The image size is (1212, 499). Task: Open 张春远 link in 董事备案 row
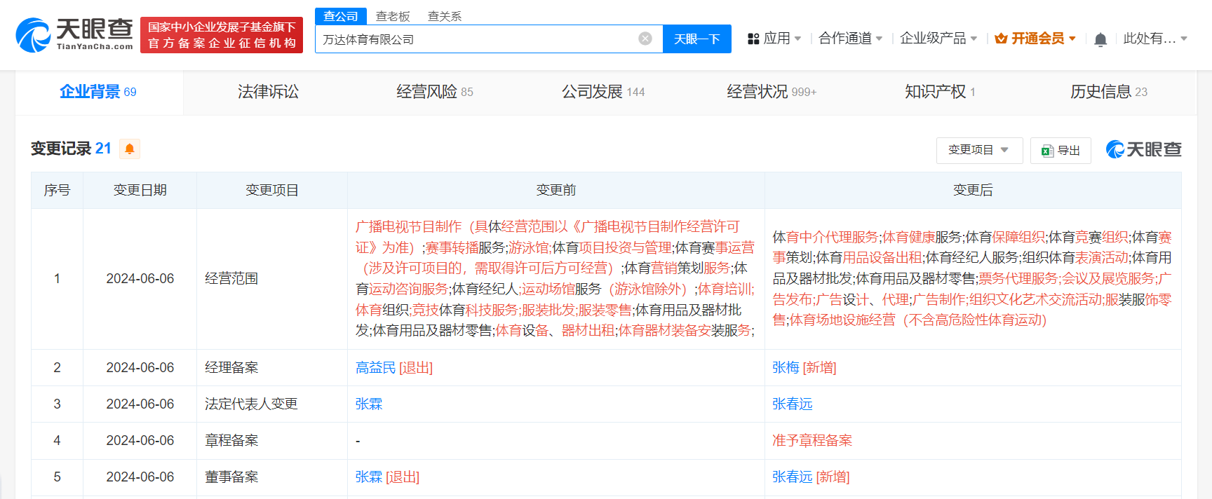pos(793,477)
